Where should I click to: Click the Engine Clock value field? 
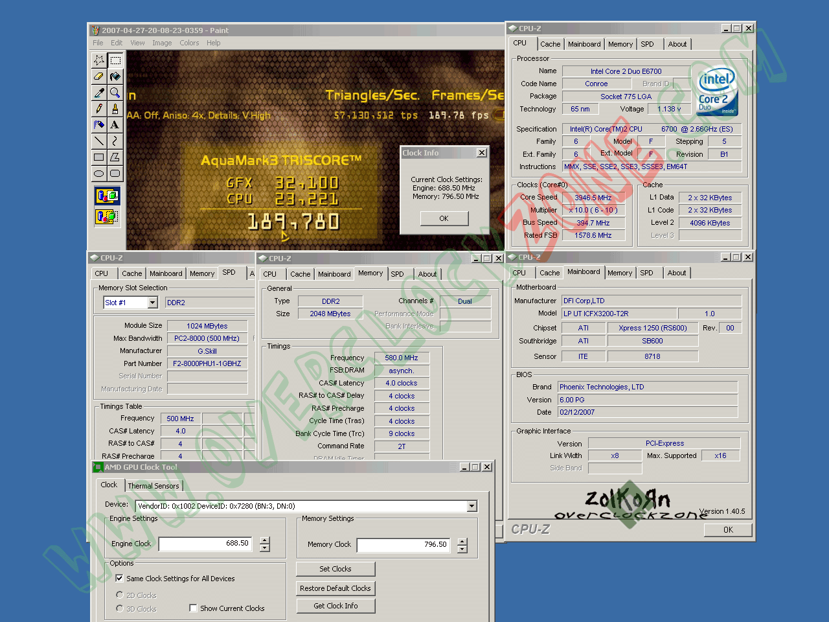206,544
